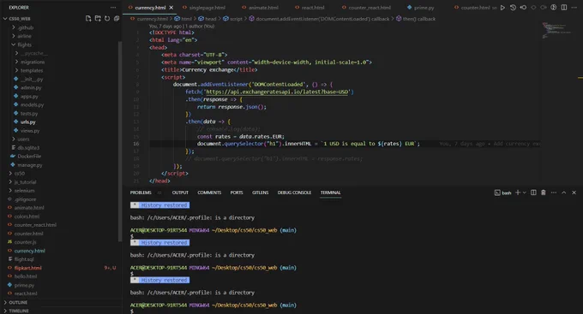Select the TERMINAL panel tab
Image resolution: width=583 pixels, height=314 pixels.
pyautogui.click(x=331, y=193)
